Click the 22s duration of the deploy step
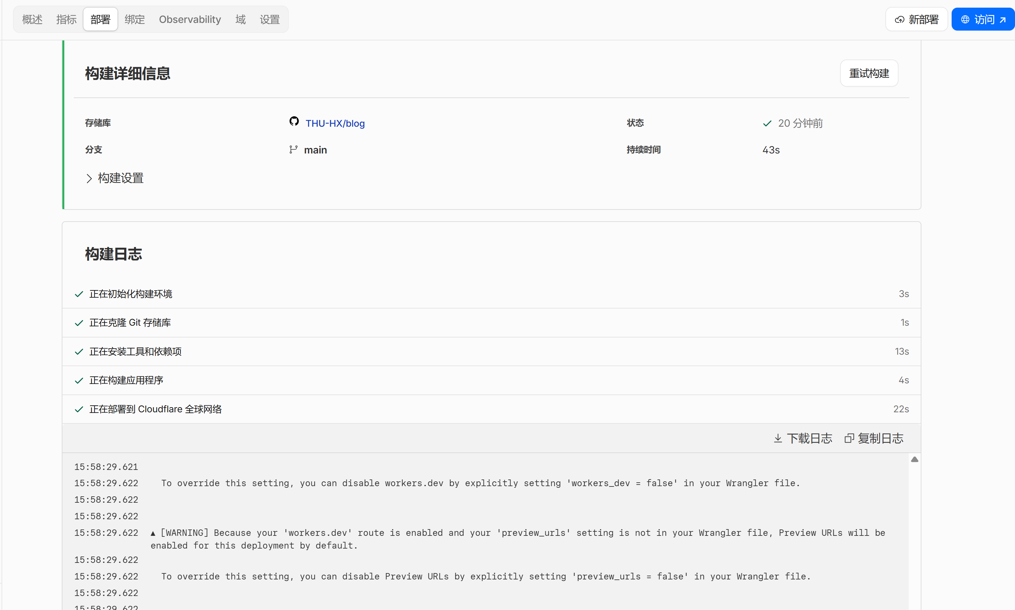Viewport: 1015px width, 610px height. pos(901,409)
